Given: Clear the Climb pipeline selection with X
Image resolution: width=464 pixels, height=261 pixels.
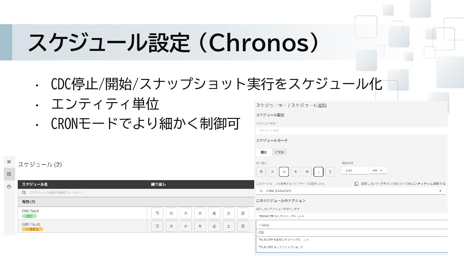Looking at the screenshot, I should click(440, 191).
